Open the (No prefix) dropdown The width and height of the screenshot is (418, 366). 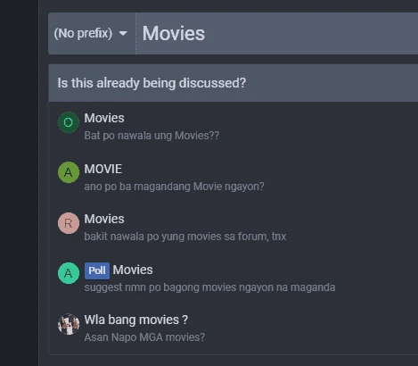pos(92,33)
